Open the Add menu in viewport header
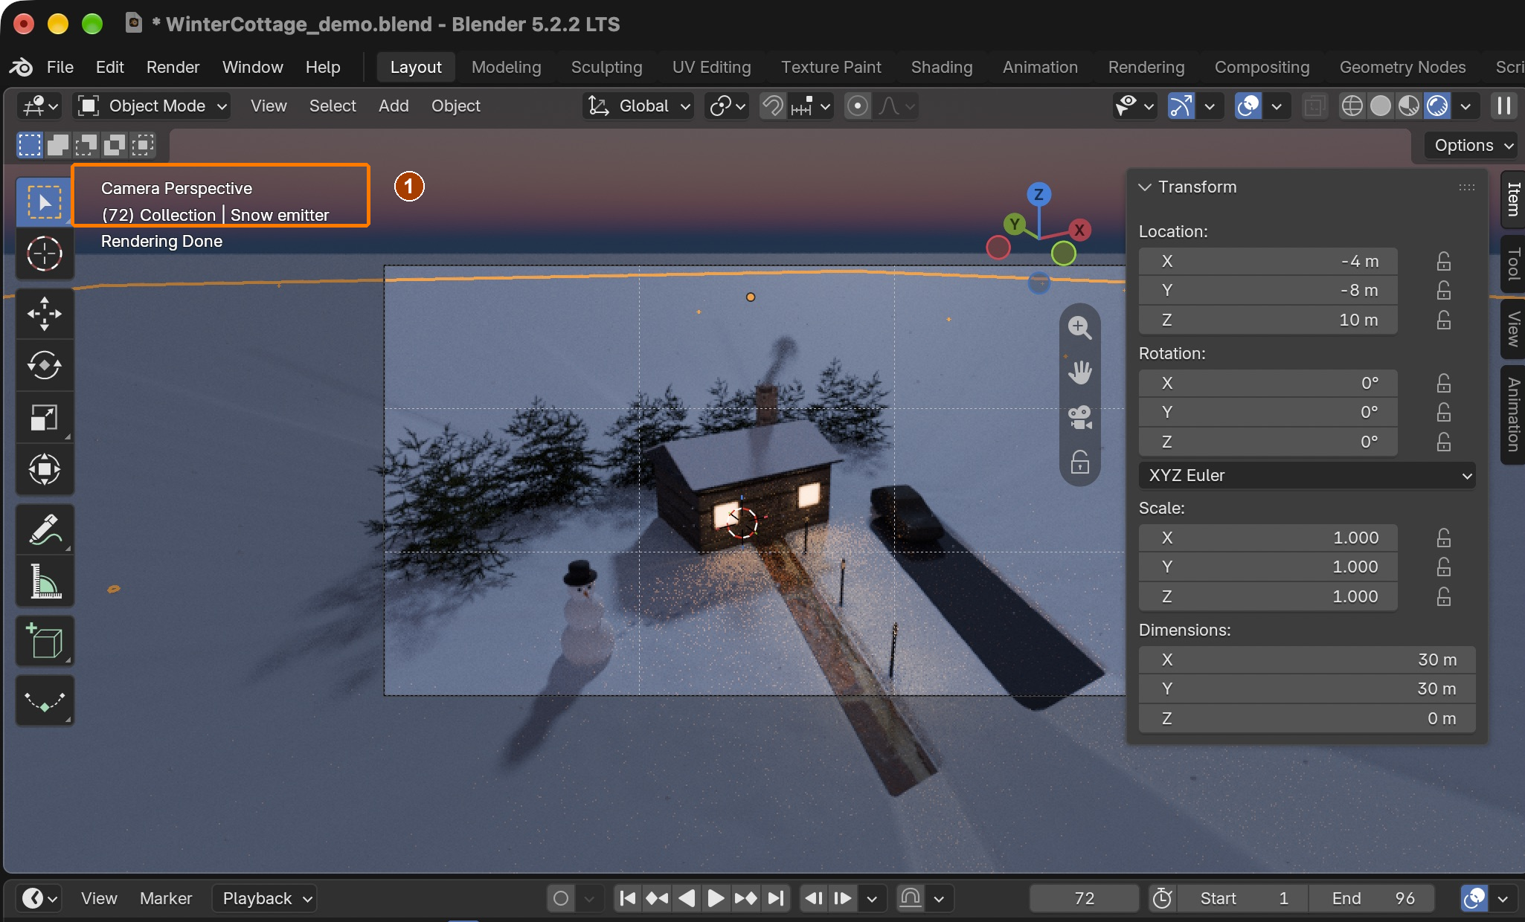Screen dimensions: 1525x922 (394, 106)
